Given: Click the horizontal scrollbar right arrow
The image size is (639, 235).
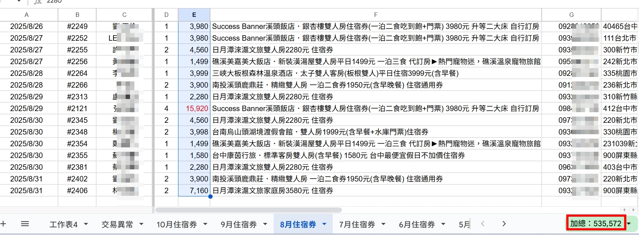Looking at the screenshot, I should [633, 210].
